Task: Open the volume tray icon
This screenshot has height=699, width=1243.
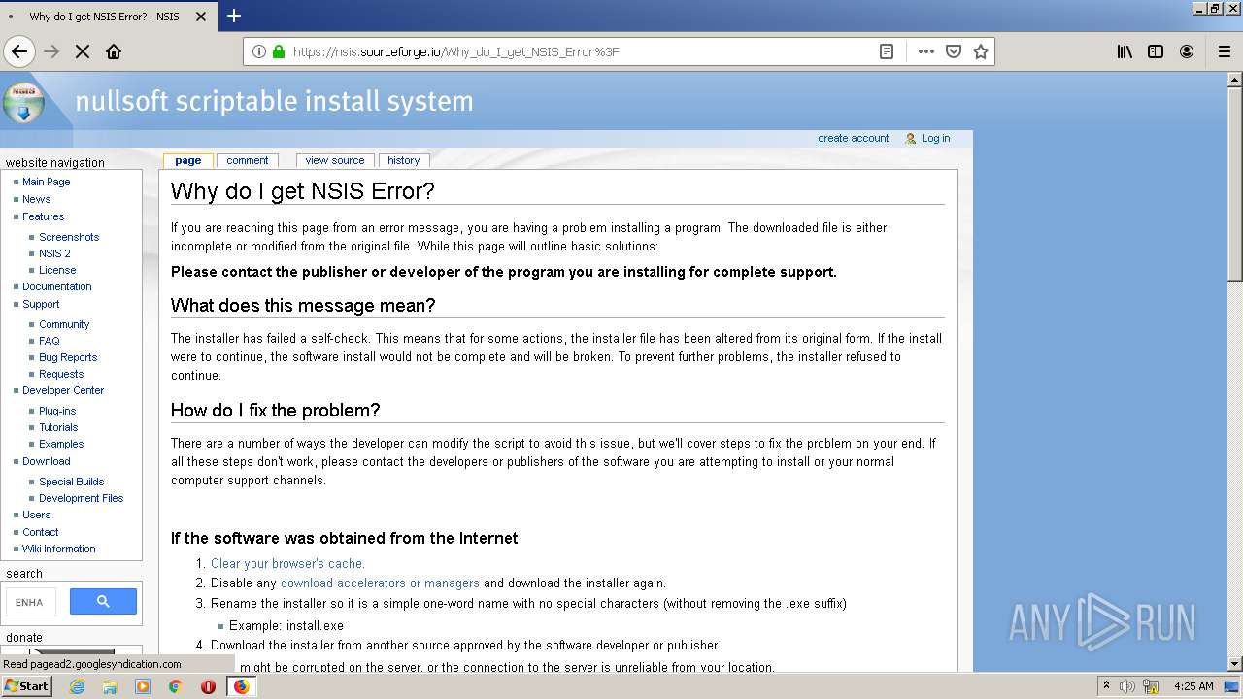Action: pyautogui.click(x=1126, y=686)
